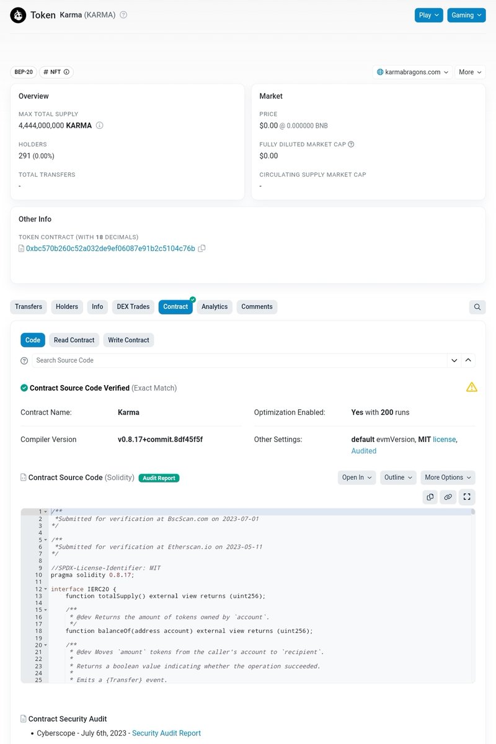Open the Info tab
Screen dimensions: 496x744
[x=97, y=307]
